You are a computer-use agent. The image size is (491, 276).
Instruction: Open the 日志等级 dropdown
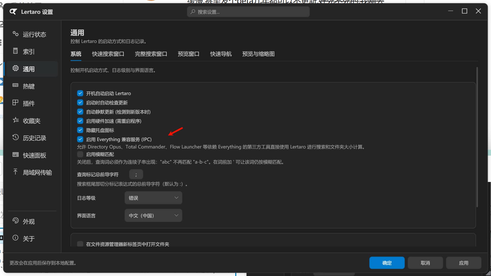tap(153, 198)
